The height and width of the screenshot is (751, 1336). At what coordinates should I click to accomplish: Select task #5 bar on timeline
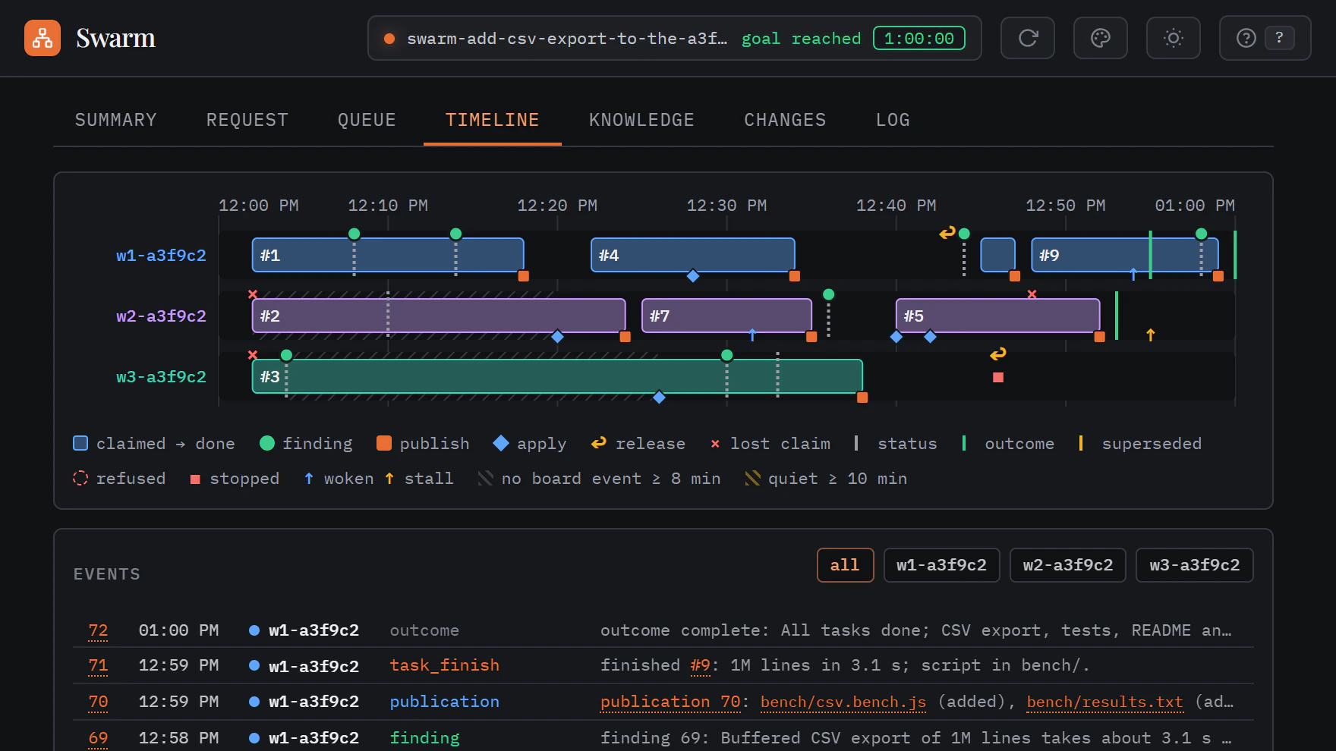pyautogui.click(x=998, y=316)
